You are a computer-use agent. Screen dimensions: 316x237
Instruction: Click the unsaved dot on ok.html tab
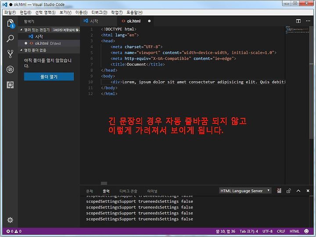pos(149,21)
